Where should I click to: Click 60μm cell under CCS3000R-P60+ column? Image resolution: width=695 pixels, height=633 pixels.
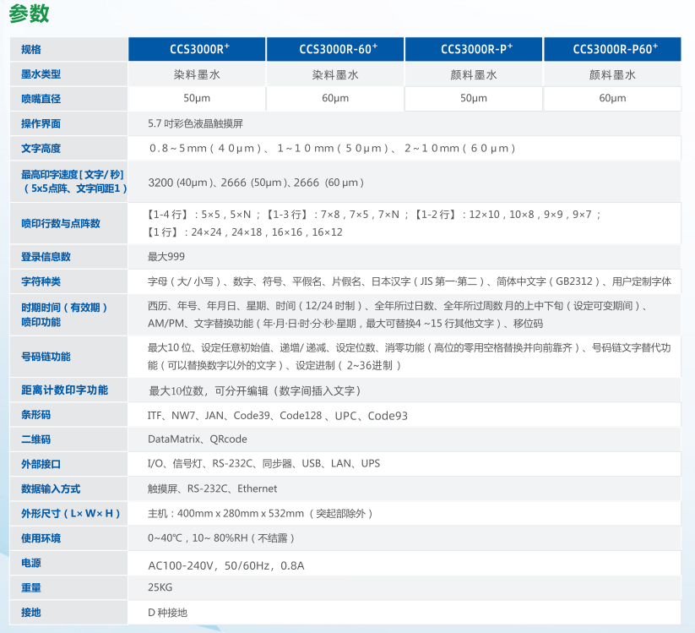coord(612,99)
